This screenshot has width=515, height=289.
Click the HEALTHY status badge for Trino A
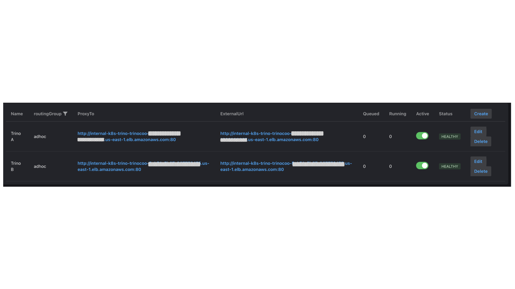[x=449, y=137]
